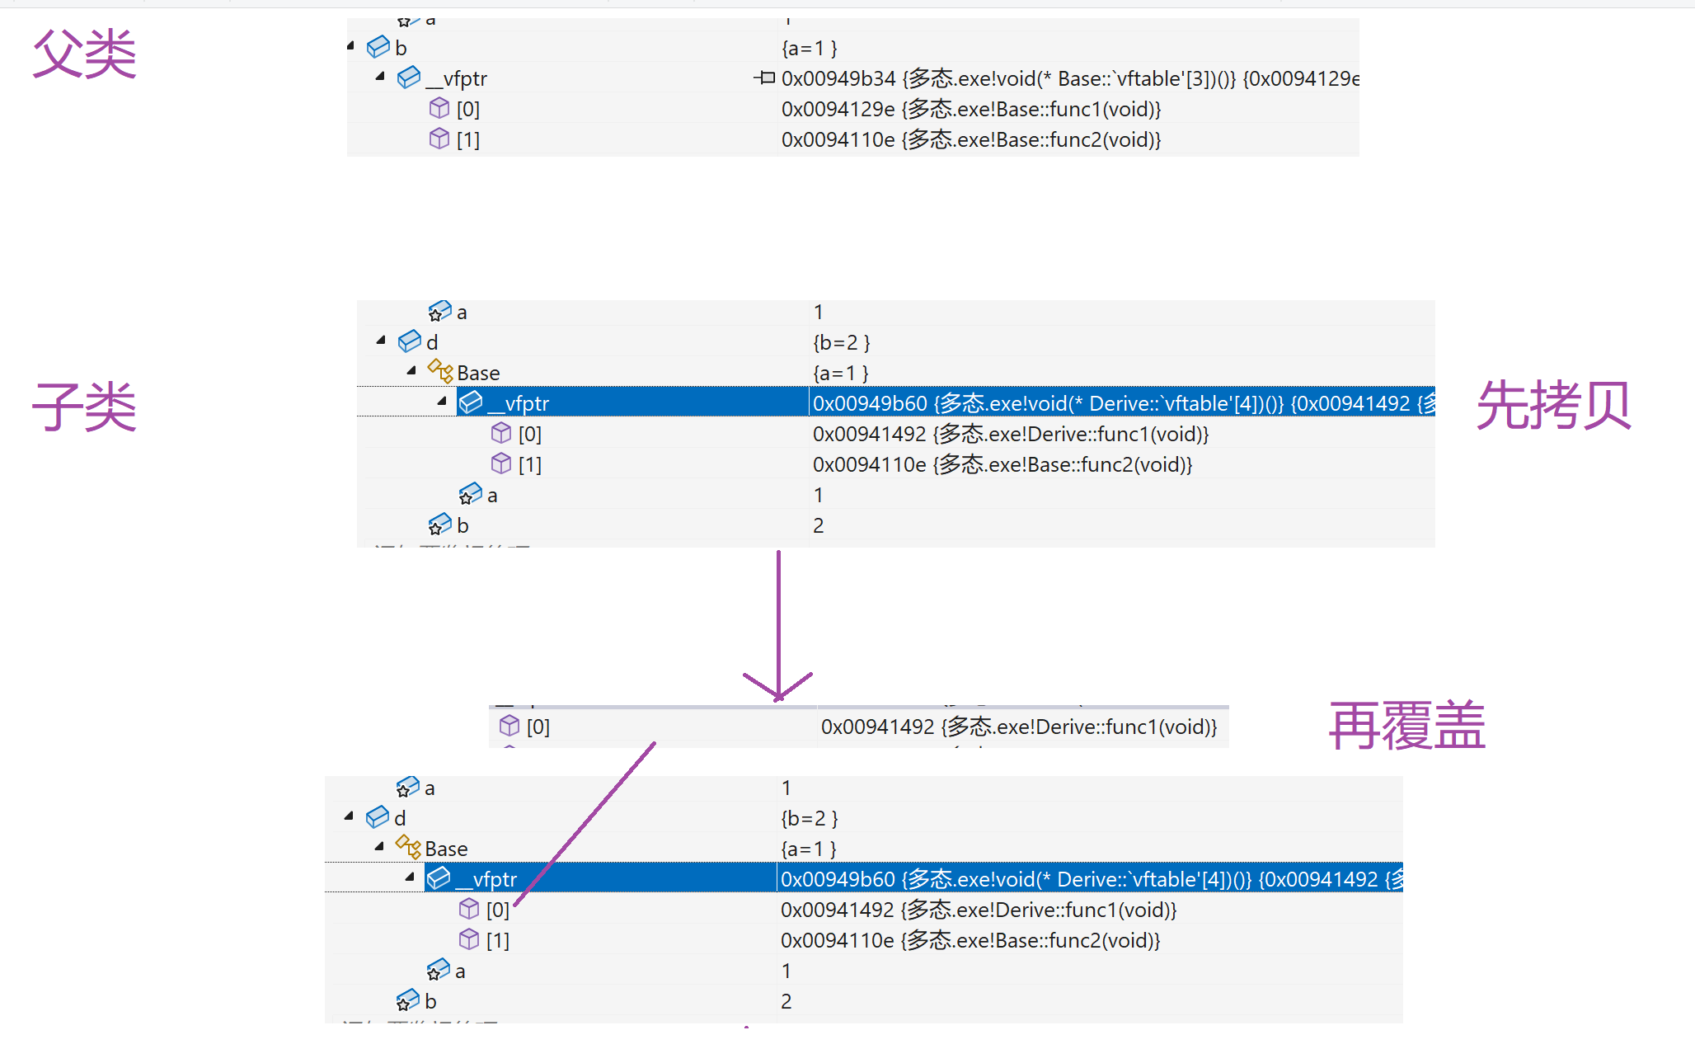Click the [0] cube icon in the small strip beside 再覆盖

pyautogui.click(x=509, y=726)
